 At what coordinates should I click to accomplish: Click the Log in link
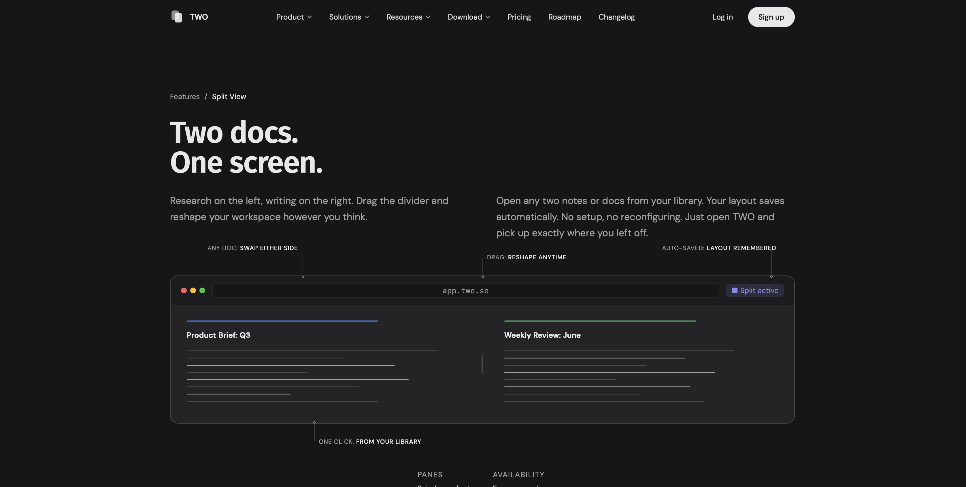tap(722, 17)
